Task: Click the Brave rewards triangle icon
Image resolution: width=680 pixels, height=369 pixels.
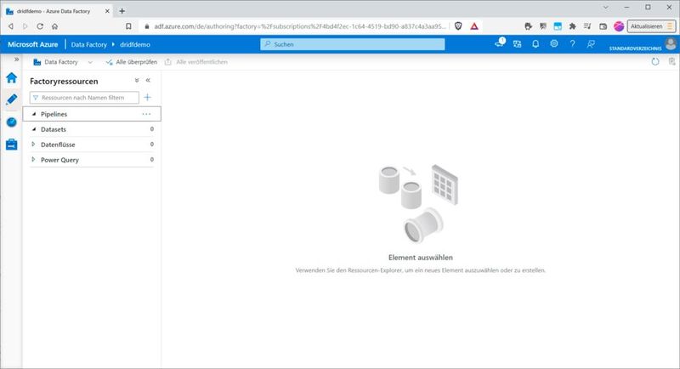Action: [x=474, y=26]
